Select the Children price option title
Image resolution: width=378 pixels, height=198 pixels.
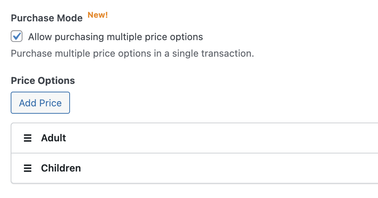pos(61,168)
